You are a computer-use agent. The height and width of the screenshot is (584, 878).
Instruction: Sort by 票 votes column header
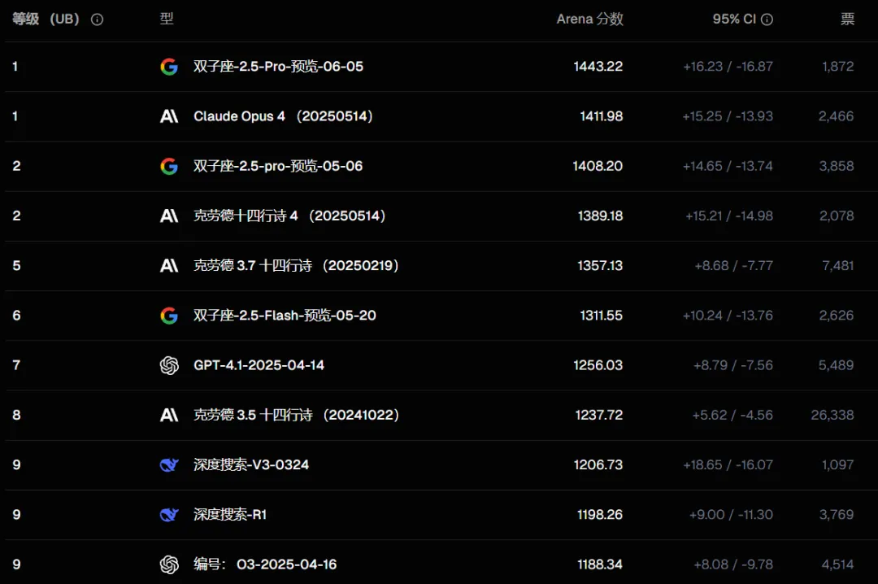click(847, 19)
